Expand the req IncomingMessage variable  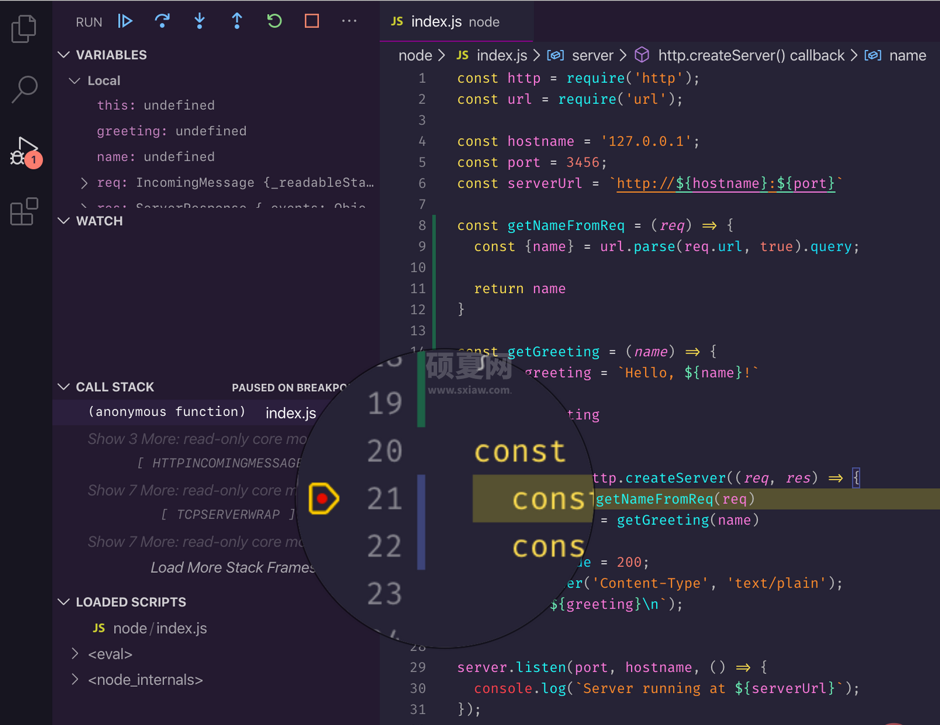84,183
